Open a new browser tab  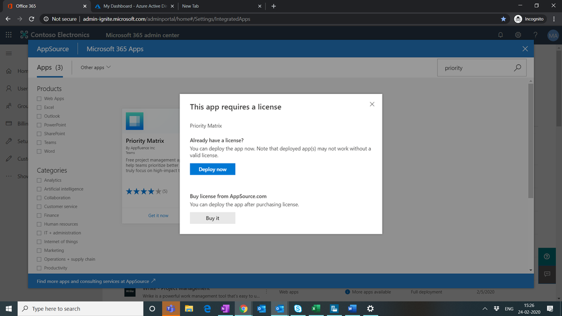(x=273, y=6)
